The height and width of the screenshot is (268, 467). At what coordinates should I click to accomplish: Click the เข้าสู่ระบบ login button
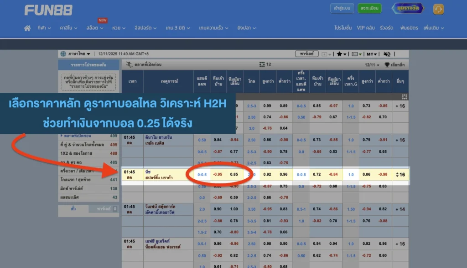342,8
